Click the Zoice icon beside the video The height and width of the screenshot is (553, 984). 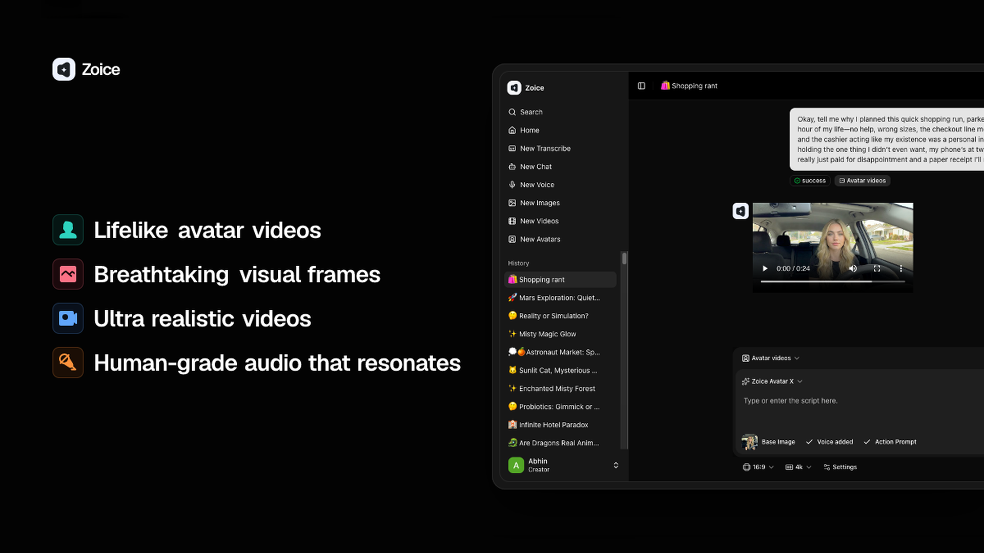(741, 211)
